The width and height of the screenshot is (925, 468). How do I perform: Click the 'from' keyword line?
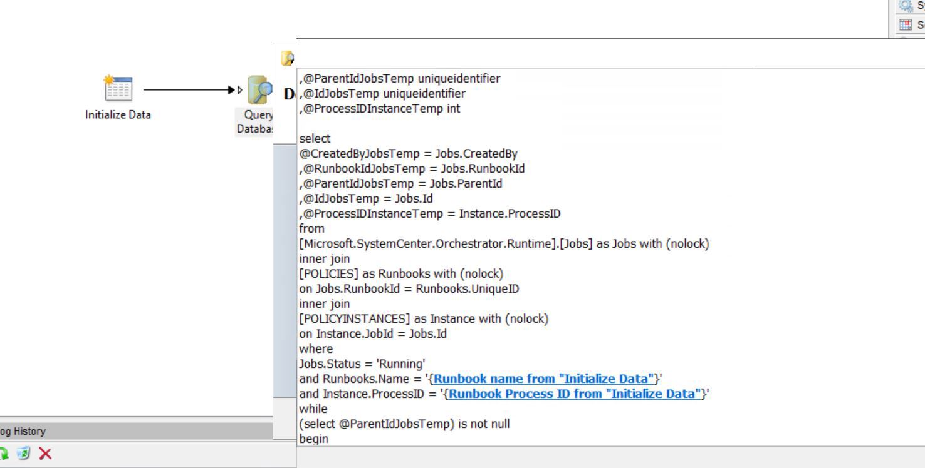(x=312, y=229)
